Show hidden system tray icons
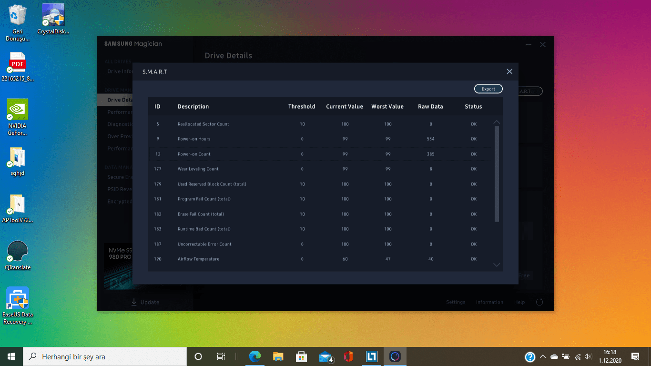This screenshot has width=651, height=366. 542,356
